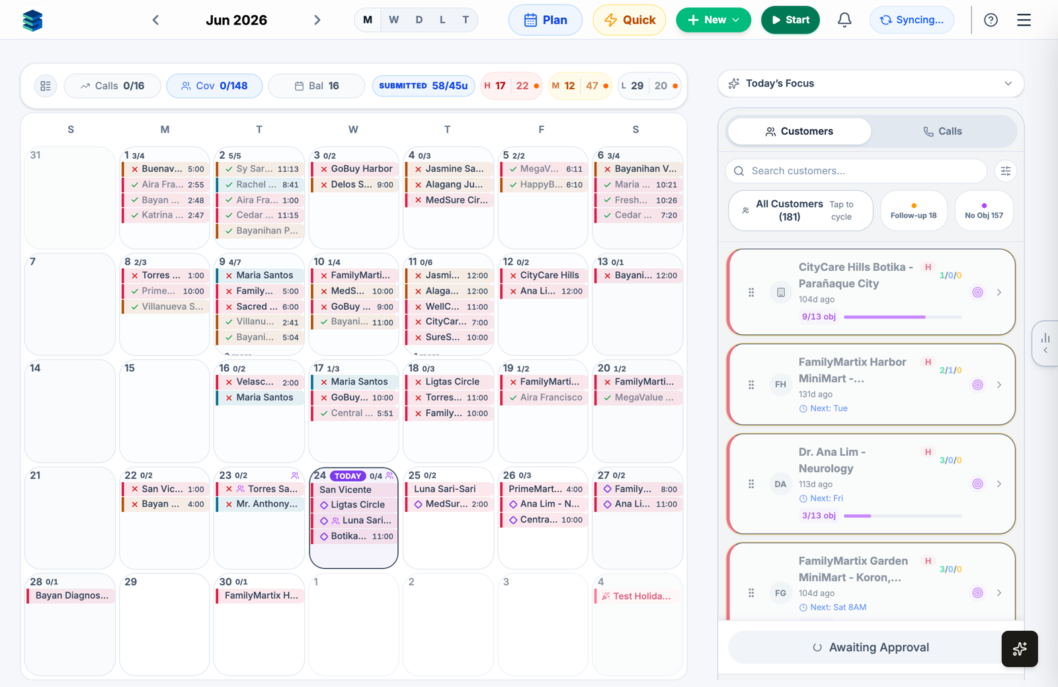Click target icon on FamilyMartix Harbor card
This screenshot has height=687, width=1058.
[x=977, y=384]
